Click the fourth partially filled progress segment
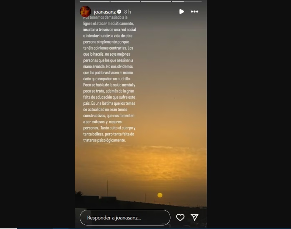The width and height of the screenshot is (291, 229). (186, 1)
